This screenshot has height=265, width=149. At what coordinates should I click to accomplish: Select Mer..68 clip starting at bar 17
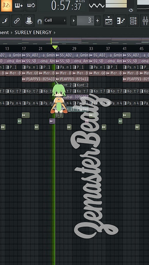pyautogui.click(x=30, y=73)
